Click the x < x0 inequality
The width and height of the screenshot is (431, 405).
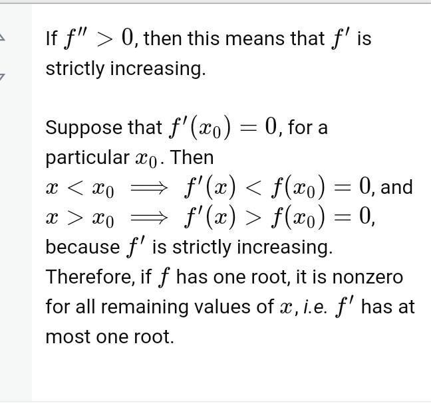(x=80, y=188)
